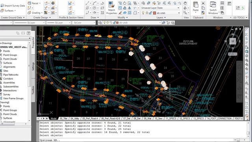The height and width of the screenshot is (142, 252).
Task: Expand the Create Ground Data panel
Action: coord(13,17)
